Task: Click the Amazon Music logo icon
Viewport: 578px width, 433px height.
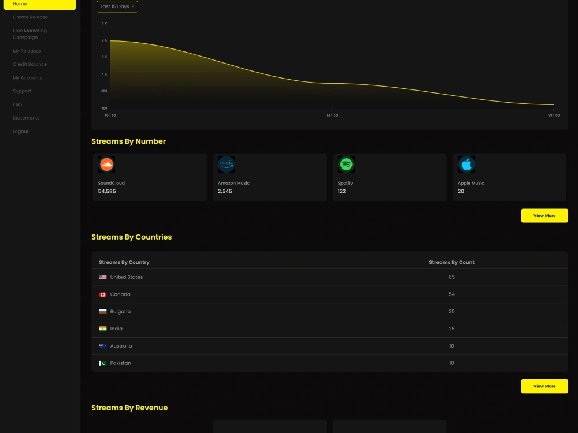Action: pyautogui.click(x=227, y=164)
